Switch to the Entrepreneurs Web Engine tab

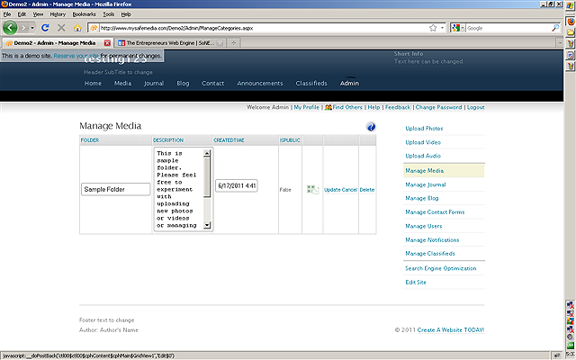tap(166, 42)
